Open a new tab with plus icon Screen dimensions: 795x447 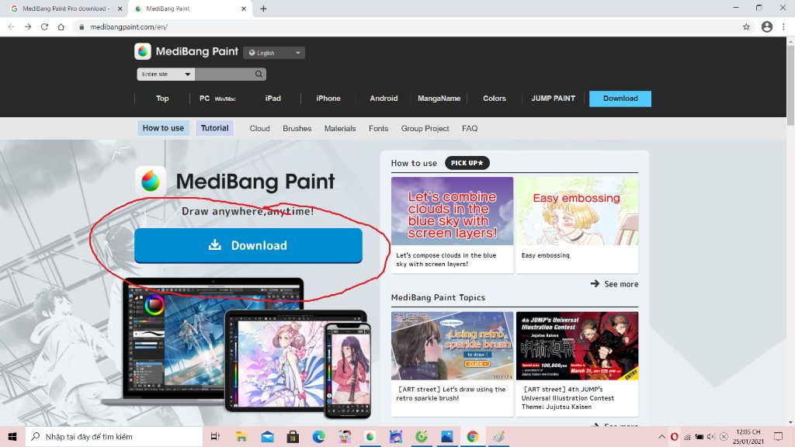point(263,9)
